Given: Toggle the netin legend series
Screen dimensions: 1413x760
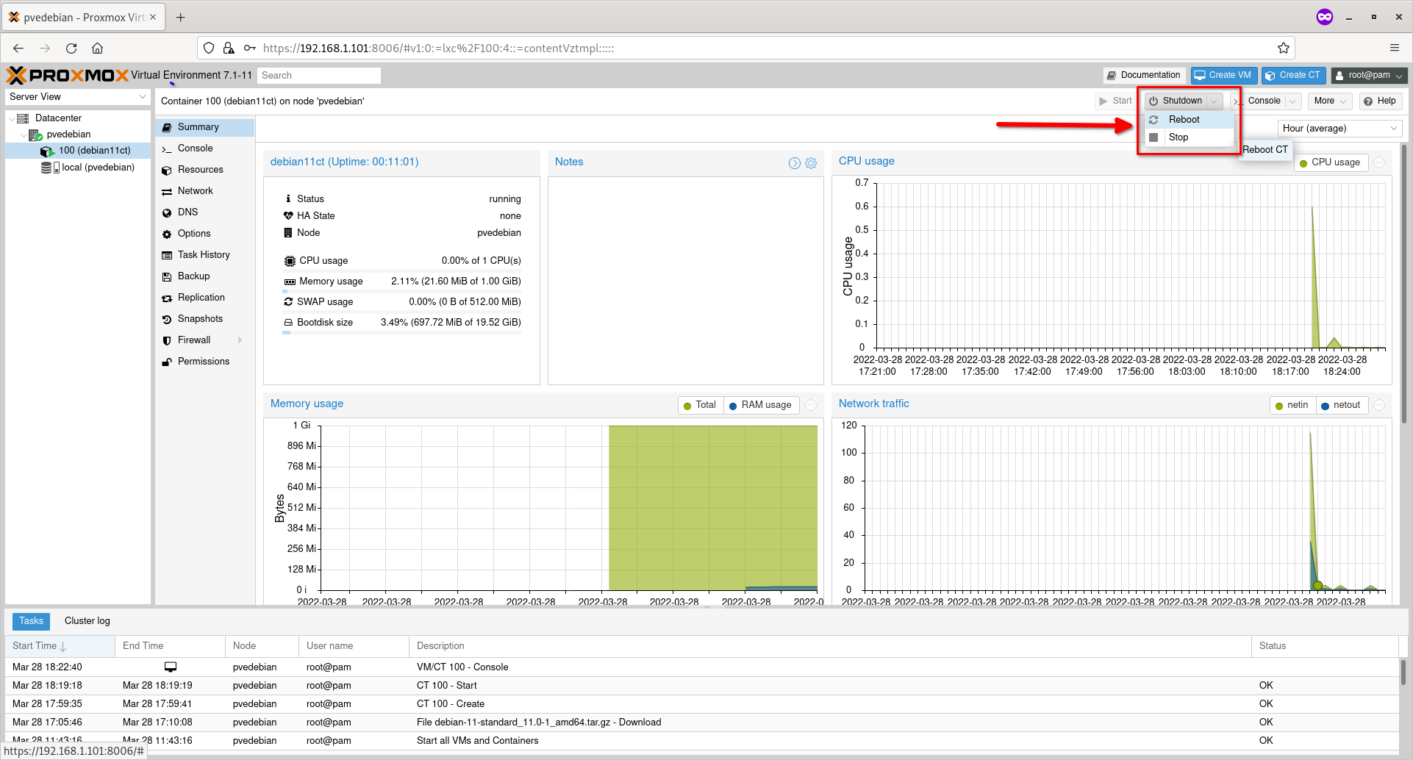Looking at the screenshot, I should tap(1292, 405).
